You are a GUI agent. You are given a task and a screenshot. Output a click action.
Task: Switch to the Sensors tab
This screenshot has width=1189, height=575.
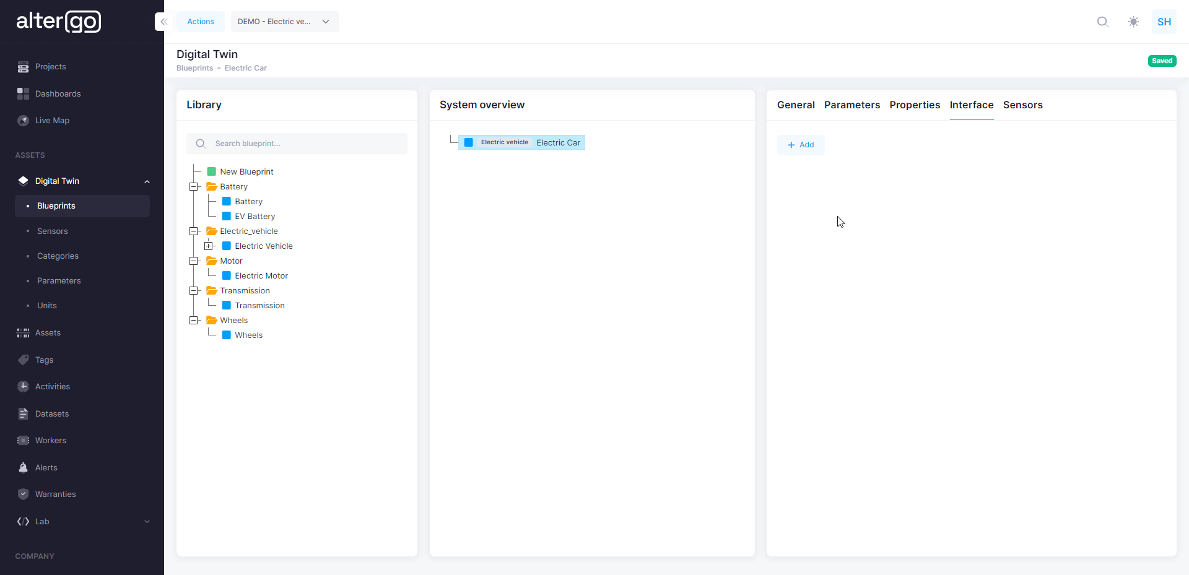(1022, 105)
